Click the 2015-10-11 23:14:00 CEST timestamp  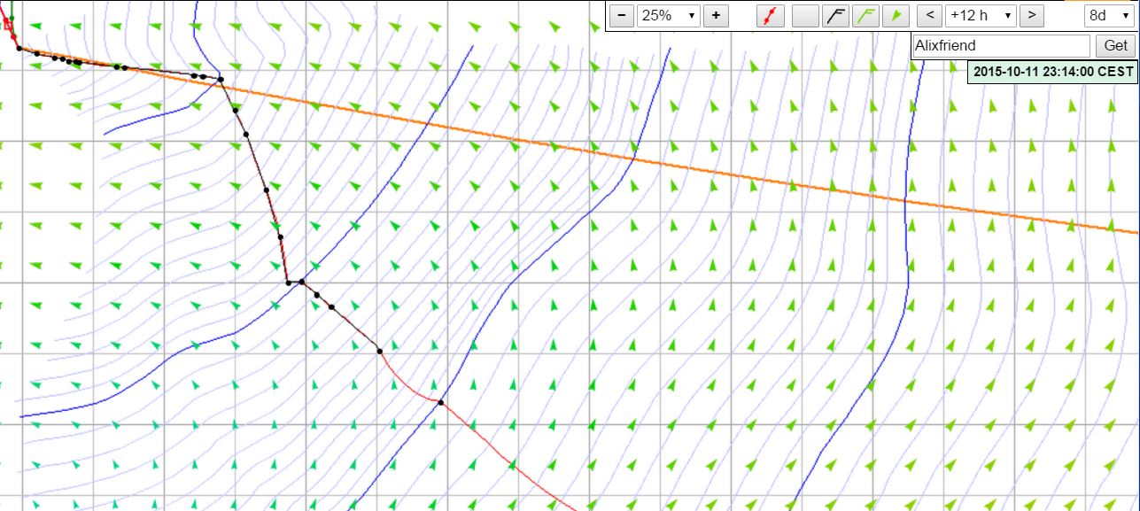(1053, 72)
